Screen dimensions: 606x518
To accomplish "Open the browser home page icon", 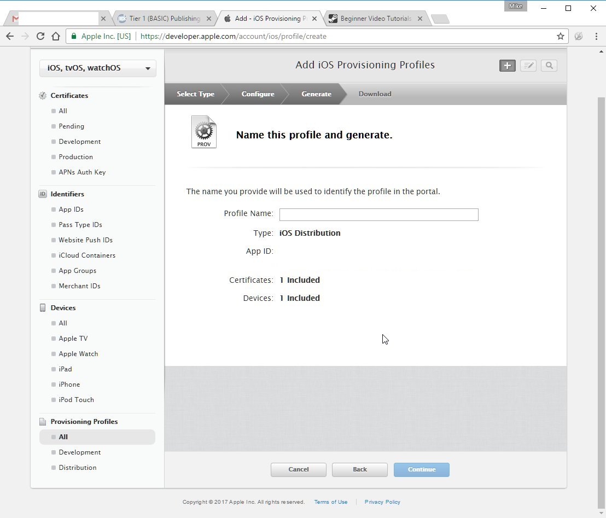I will pyautogui.click(x=56, y=36).
